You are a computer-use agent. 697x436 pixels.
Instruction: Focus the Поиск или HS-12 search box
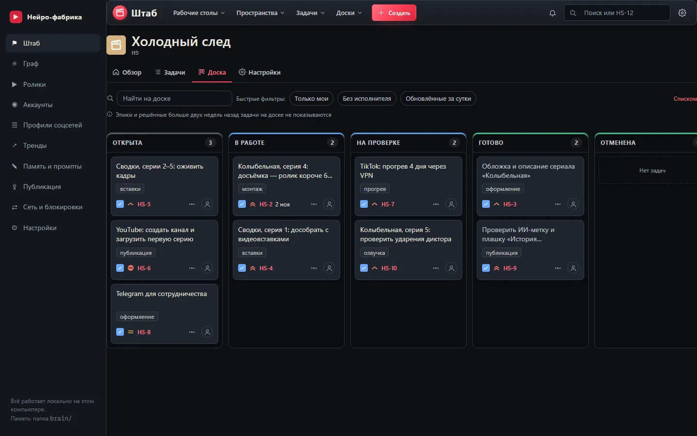[617, 13]
